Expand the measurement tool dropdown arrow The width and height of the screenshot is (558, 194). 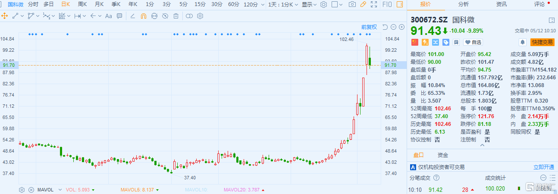(x=69, y=16)
